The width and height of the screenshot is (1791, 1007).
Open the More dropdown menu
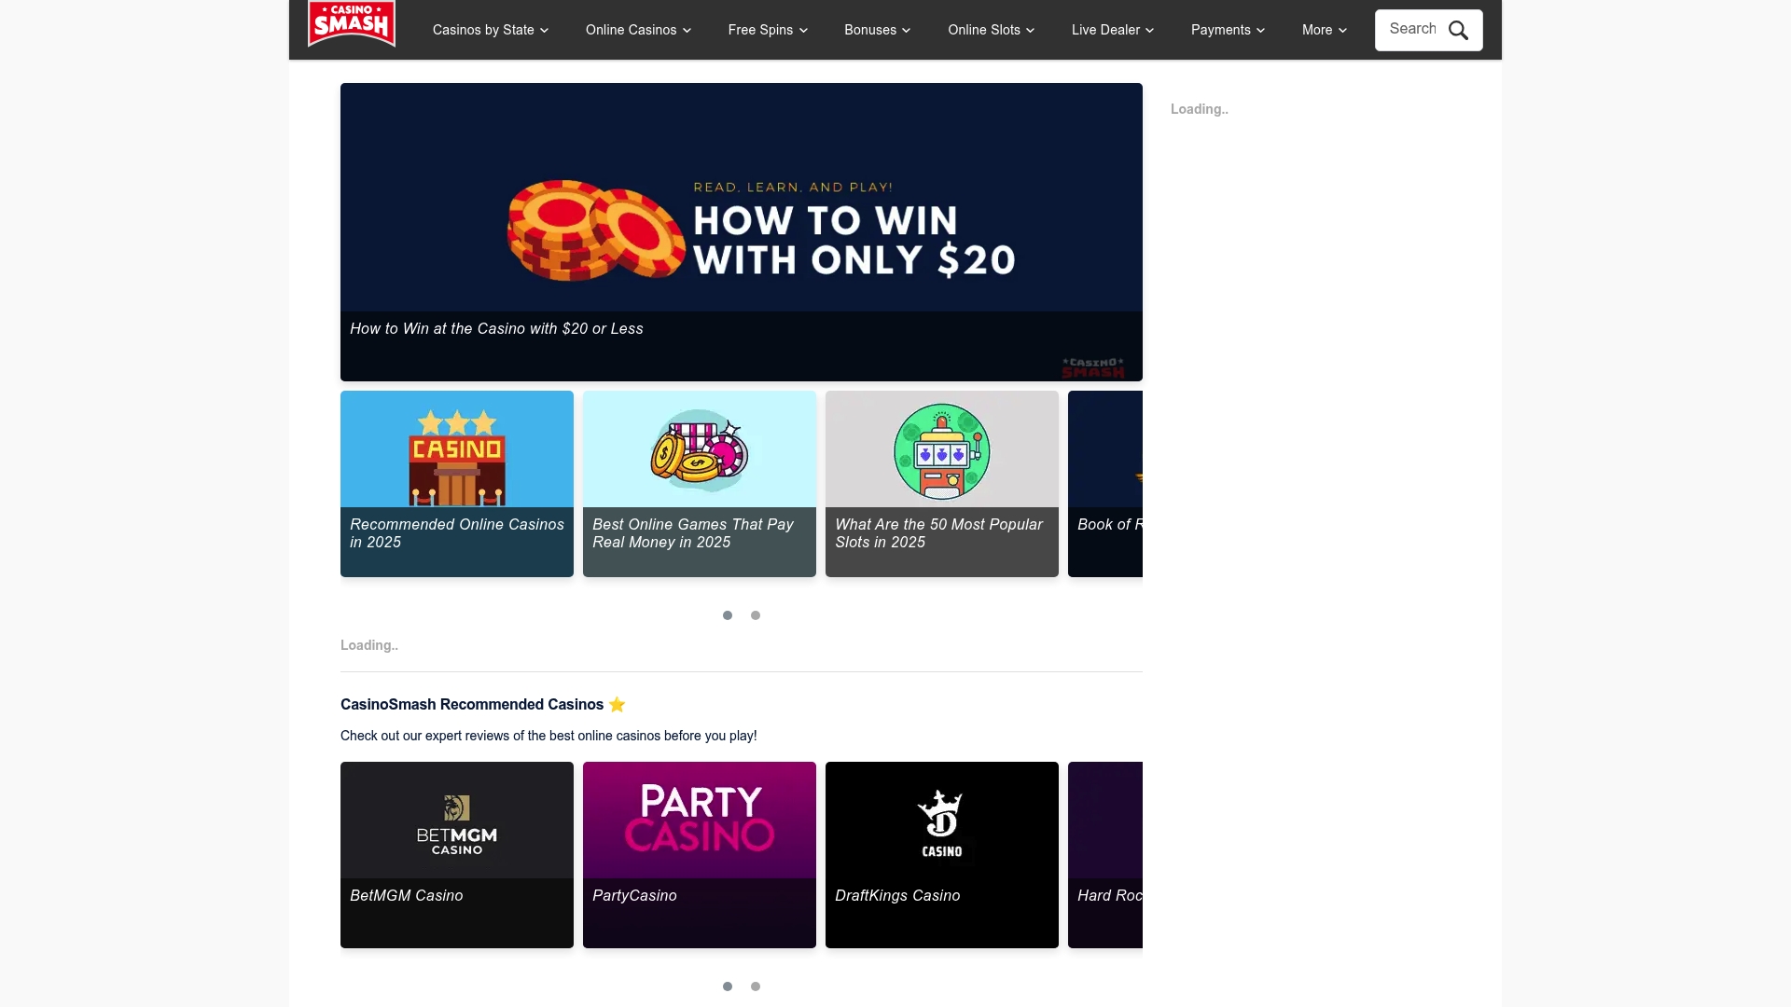(x=1325, y=30)
